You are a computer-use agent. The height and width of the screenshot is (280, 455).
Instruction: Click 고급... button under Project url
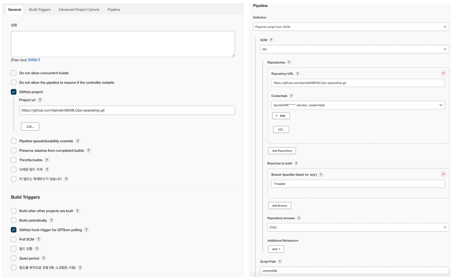tap(30, 127)
